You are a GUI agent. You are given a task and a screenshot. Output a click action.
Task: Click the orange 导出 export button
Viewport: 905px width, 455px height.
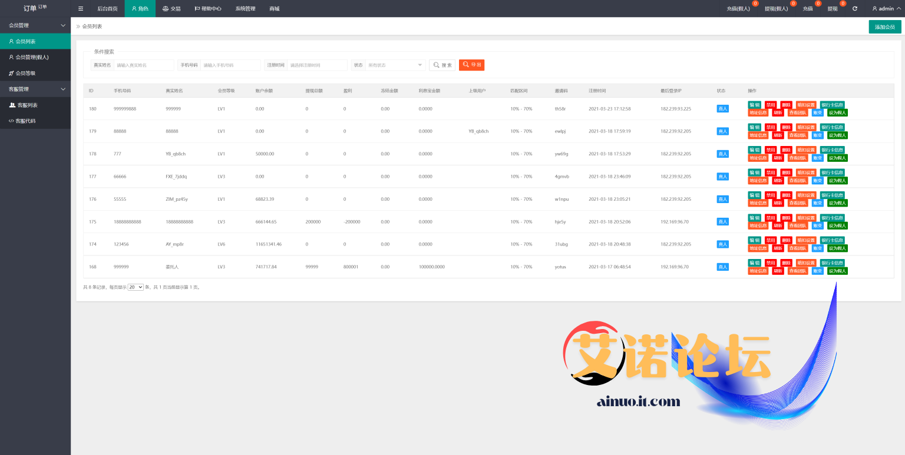click(x=471, y=65)
